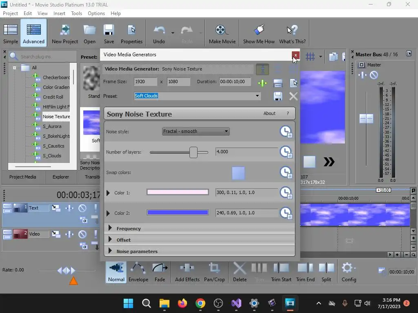Screen dimensions: 418x313
Task: Animate Number of layers clock icon
Action: coord(286,152)
